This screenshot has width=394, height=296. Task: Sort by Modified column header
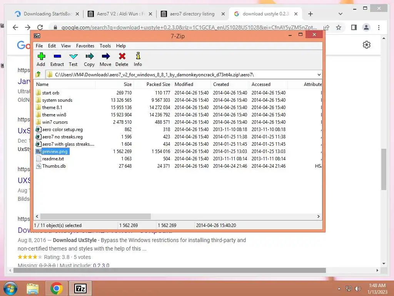pos(192,84)
